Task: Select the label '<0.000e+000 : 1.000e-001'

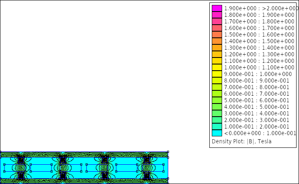Action: (260, 133)
